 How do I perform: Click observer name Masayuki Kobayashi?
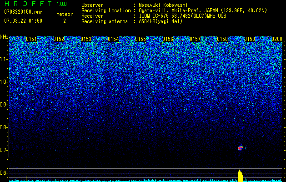[163, 5]
